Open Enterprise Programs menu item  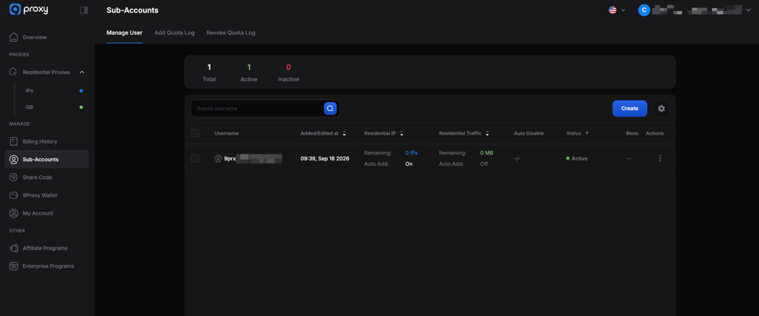click(x=47, y=266)
